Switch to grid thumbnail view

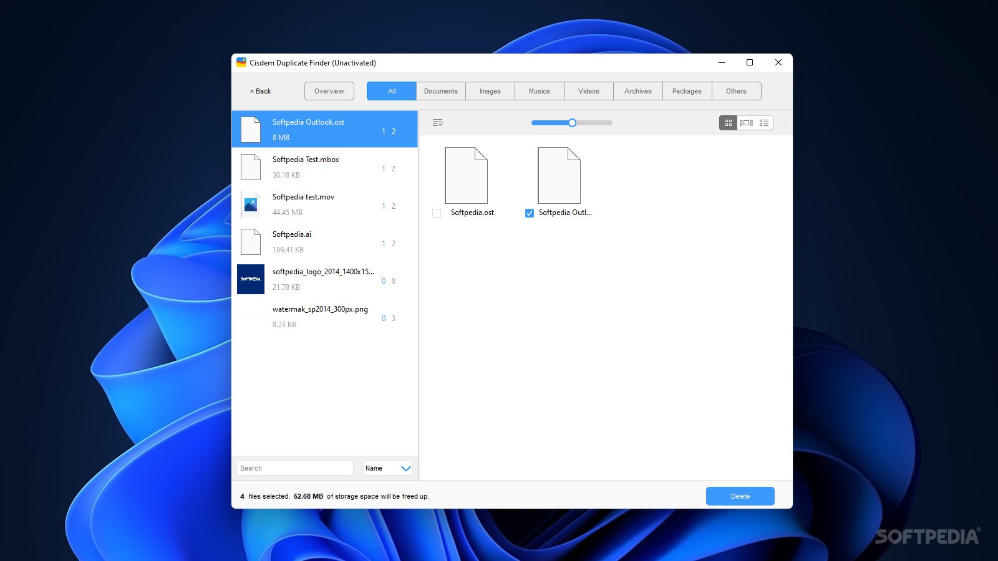728,123
